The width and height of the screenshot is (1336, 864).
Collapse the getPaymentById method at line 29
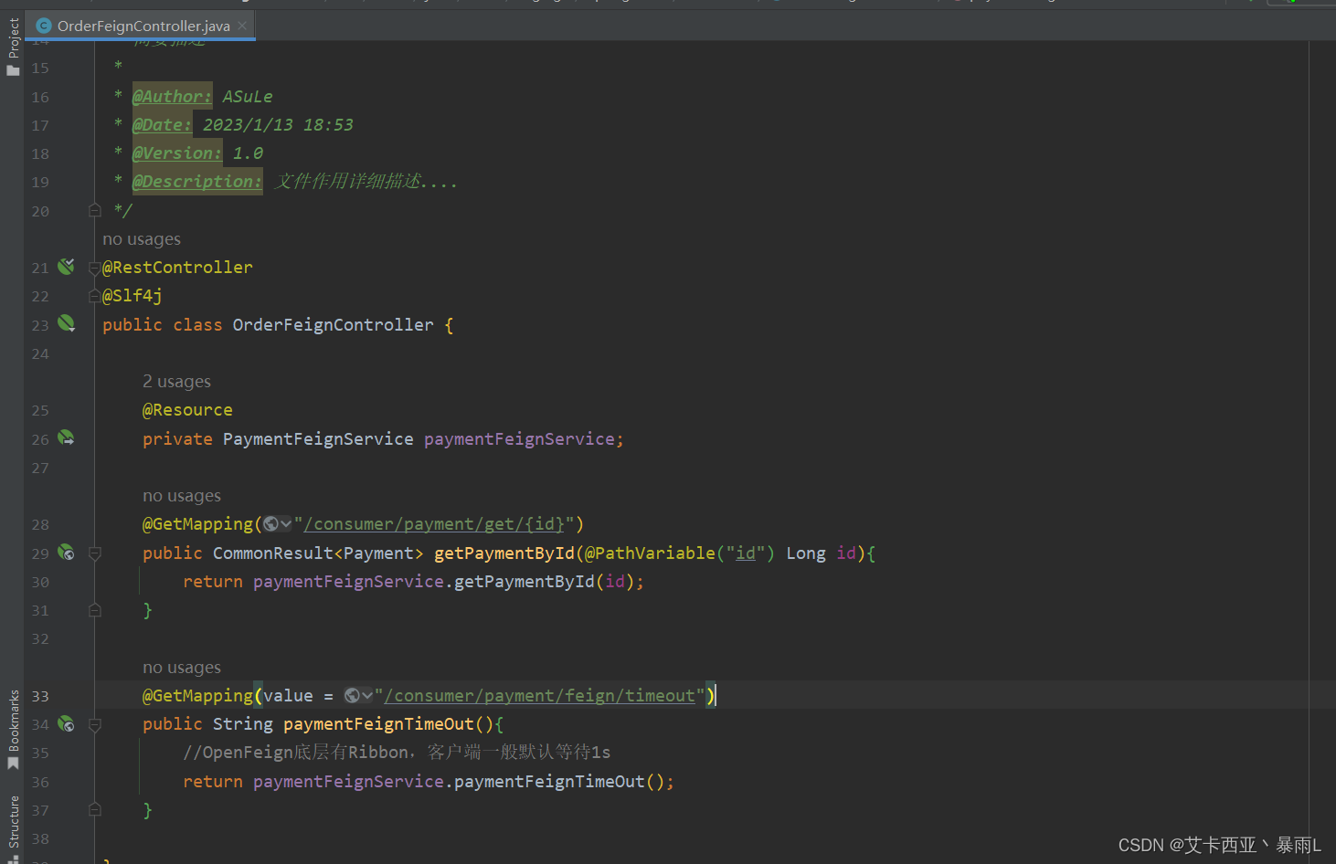95,553
